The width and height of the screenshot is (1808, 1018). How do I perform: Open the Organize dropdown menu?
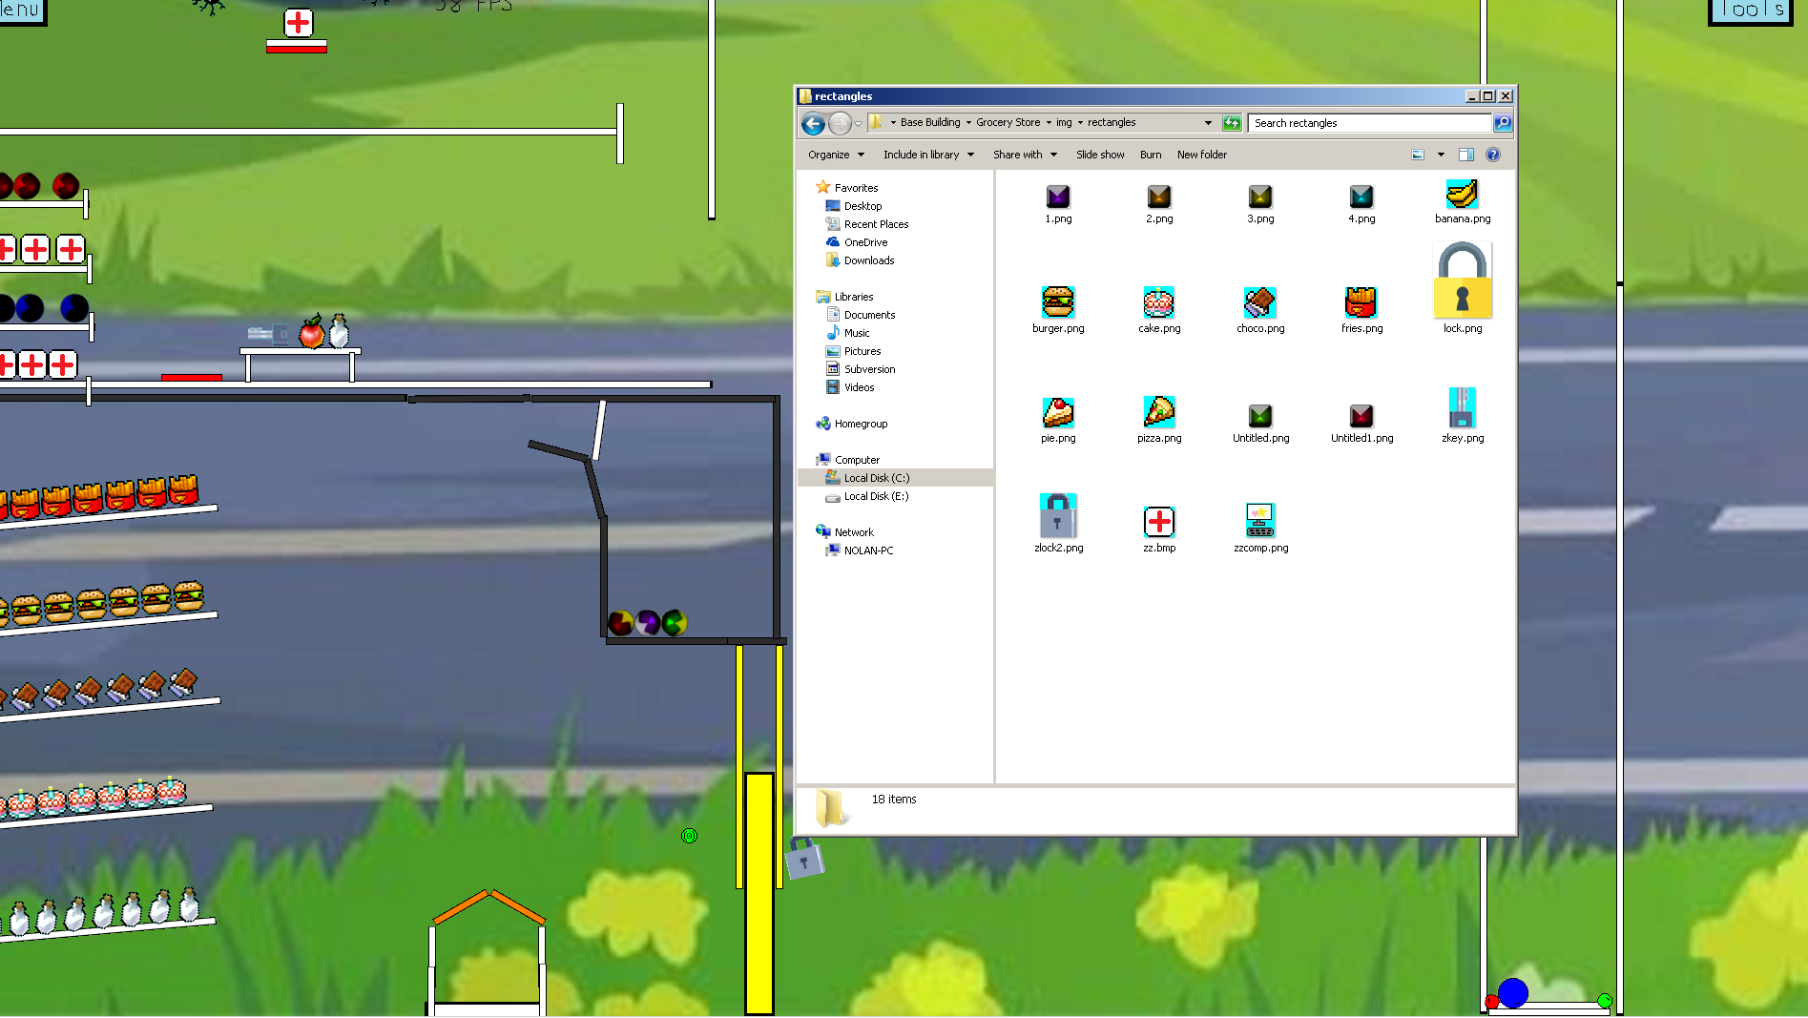tap(836, 155)
